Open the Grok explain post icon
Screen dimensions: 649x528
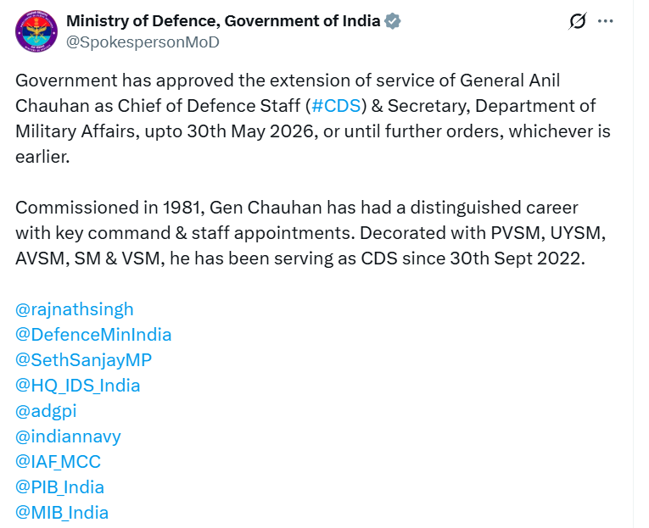tap(579, 20)
